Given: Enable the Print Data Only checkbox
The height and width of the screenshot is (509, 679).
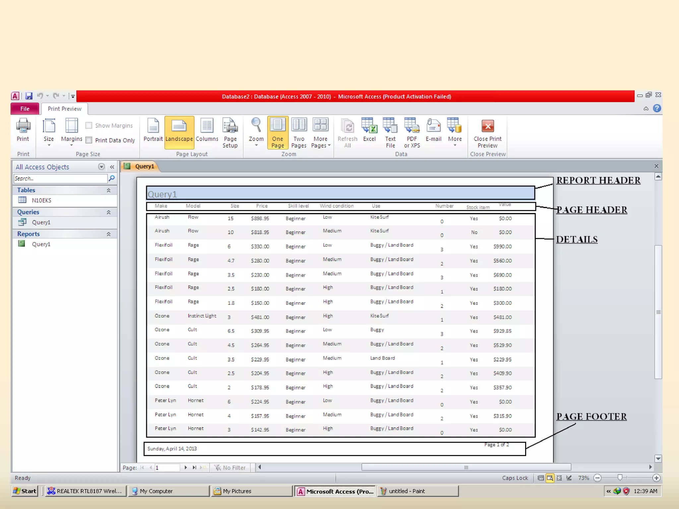Looking at the screenshot, I should [89, 140].
